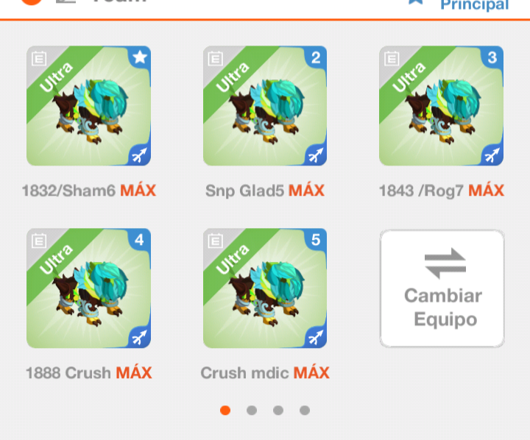This screenshot has height=440, width=530.
Task: Open notes icon on 1832/Sham6 card
Action: [x=39, y=58]
